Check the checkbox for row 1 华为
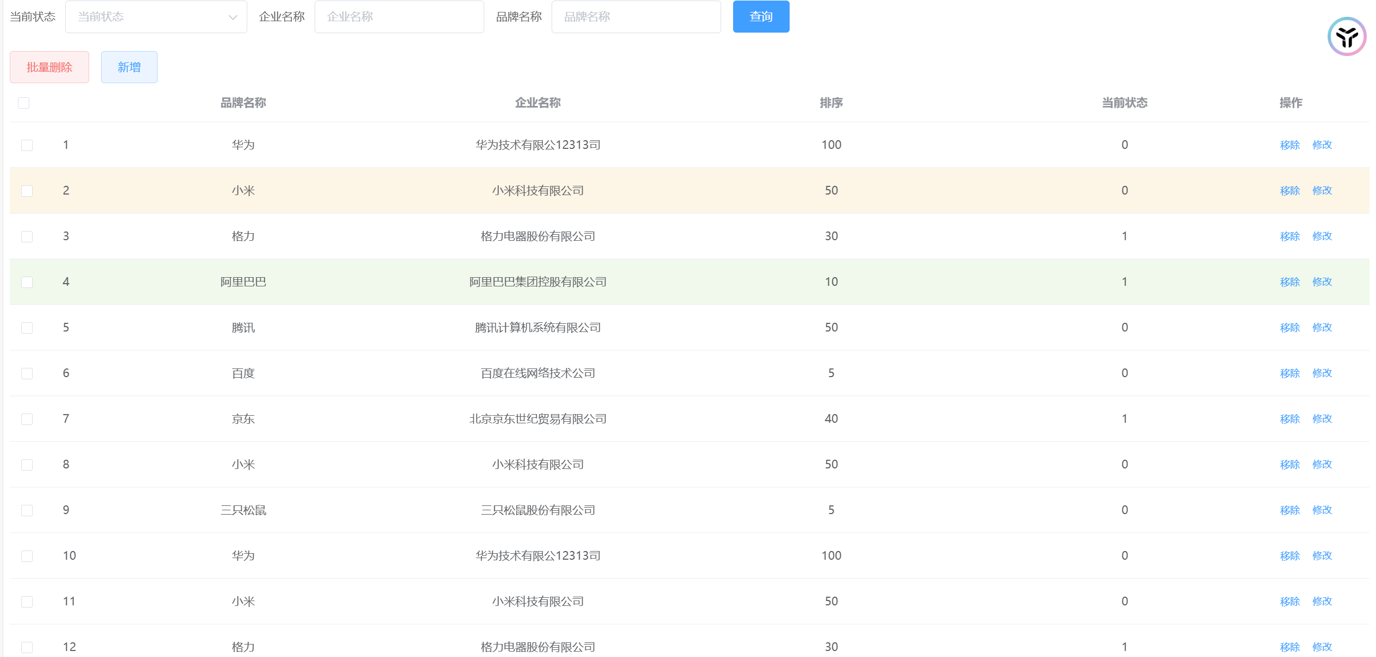 pos(27,145)
